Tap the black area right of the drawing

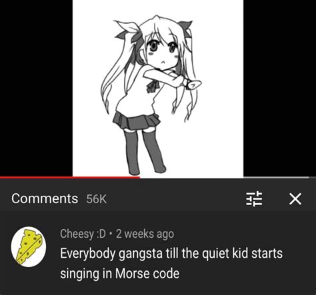pos(279,88)
